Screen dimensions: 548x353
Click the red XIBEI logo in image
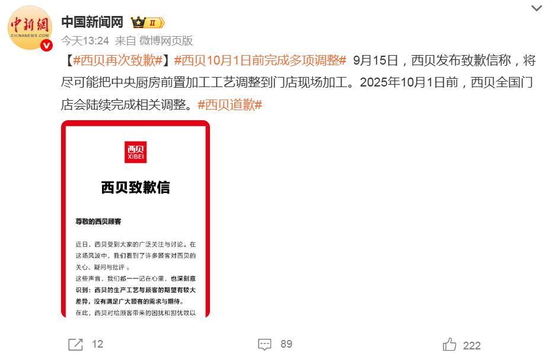click(136, 152)
